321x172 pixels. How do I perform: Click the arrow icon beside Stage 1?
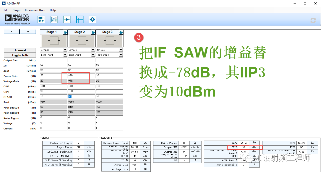(x=66, y=32)
